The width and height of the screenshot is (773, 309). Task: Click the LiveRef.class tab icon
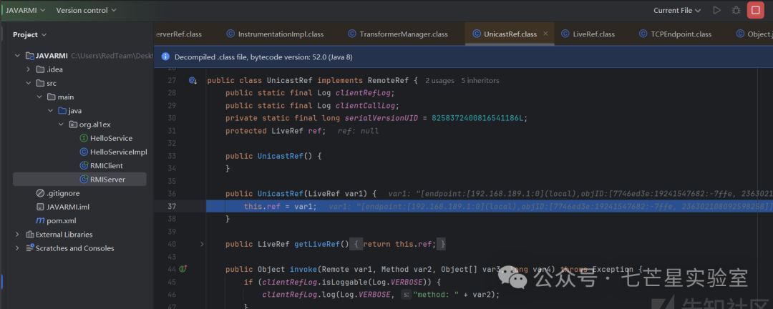(x=565, y=34)
